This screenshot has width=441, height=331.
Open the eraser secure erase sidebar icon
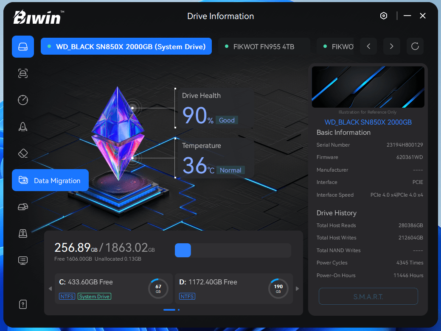pyautogui.click(x=23, y=153)
